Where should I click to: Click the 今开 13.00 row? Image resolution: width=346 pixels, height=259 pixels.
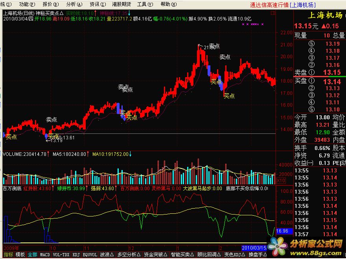312,117
